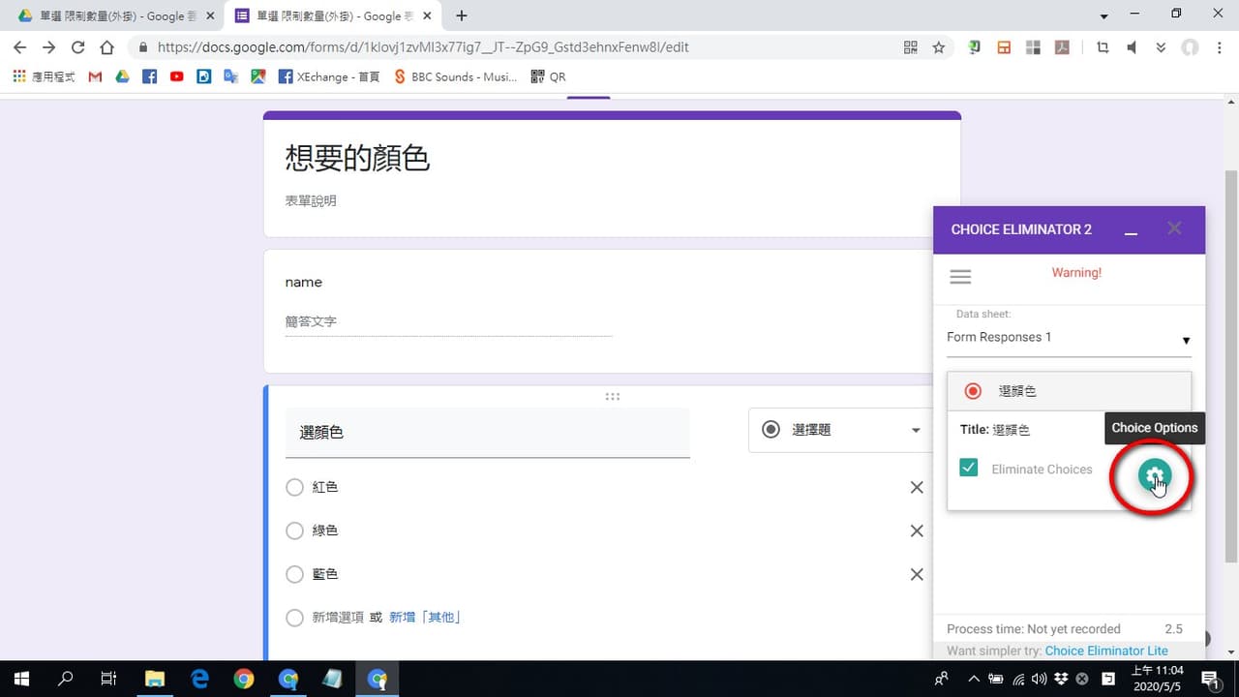Remove the 紅色 option with X
The height and width of the screenshot is (697, 1239).
tap(917, 487)
